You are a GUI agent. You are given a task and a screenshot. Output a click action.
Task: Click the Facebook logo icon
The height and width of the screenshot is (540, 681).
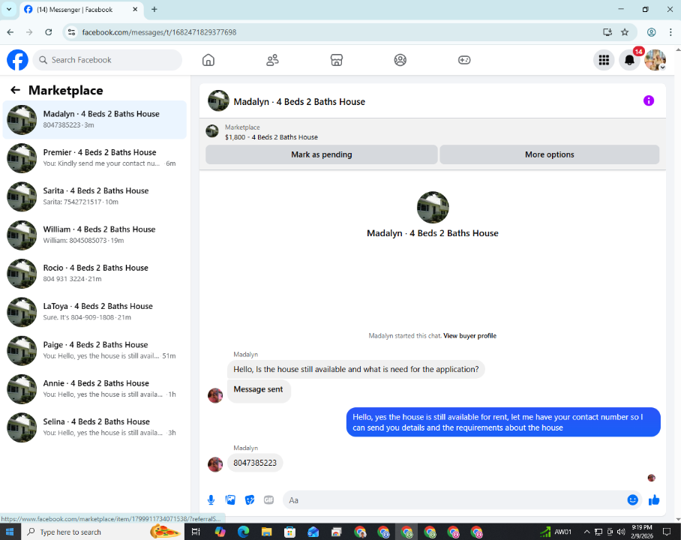pyautogui.click(x=17, y=60)
